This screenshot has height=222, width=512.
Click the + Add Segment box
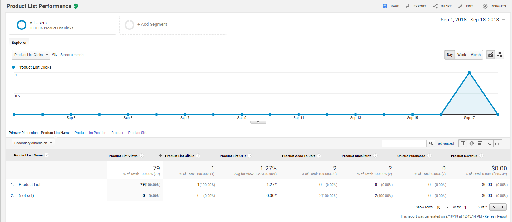coord(173,25)
